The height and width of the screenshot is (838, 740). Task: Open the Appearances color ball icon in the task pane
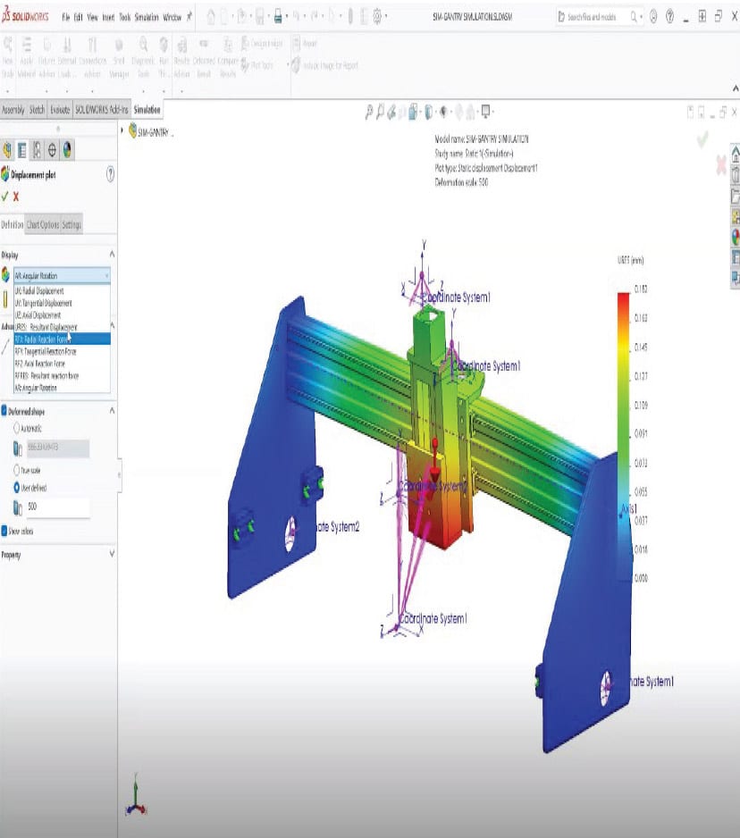point(736,238)
